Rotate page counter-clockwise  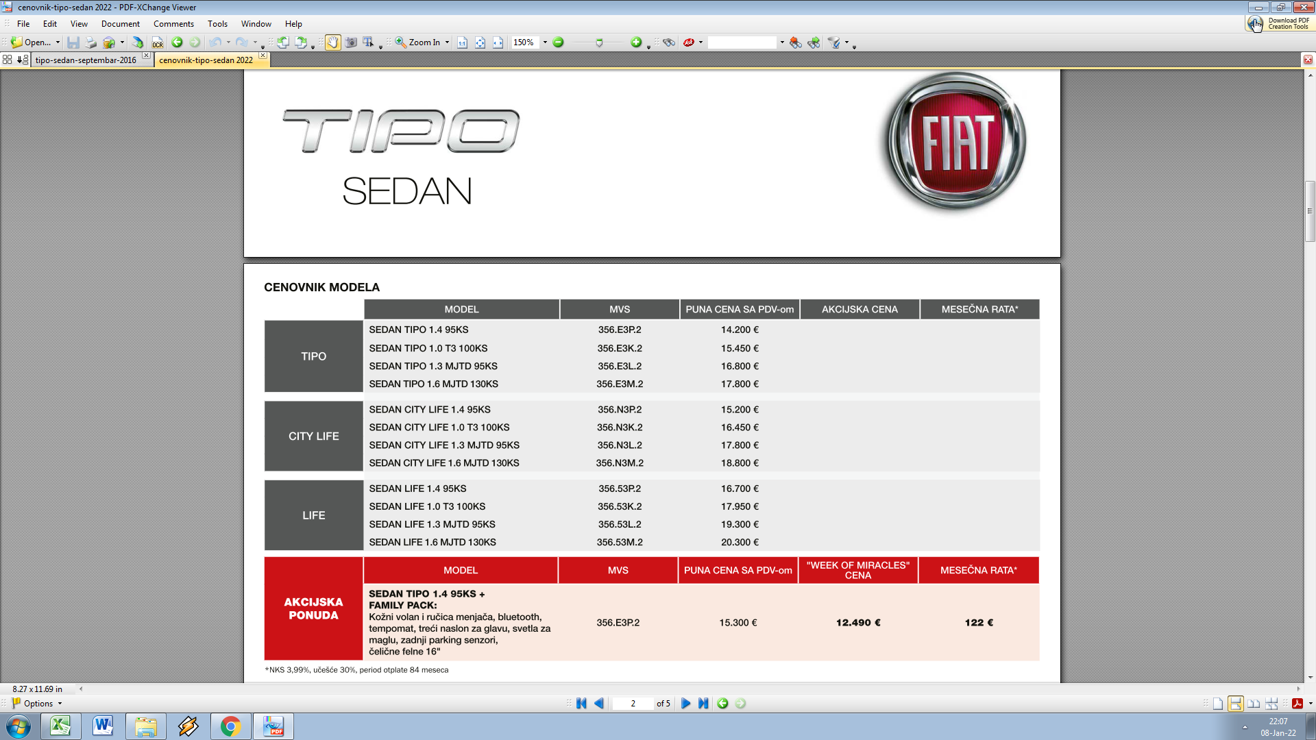pyautogui.click(x=282, y=42)
